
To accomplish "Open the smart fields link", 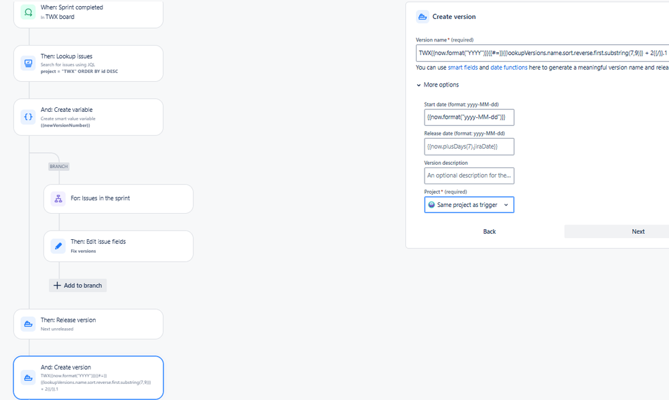I will click(x=463, y=68).
